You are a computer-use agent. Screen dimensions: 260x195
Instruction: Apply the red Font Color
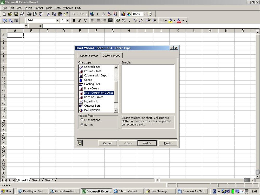pyautogui.click(x=179, y=21)
